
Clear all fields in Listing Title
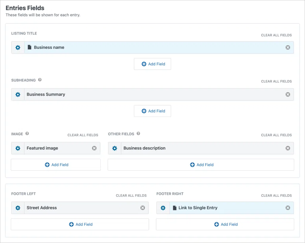pos(276,35)
